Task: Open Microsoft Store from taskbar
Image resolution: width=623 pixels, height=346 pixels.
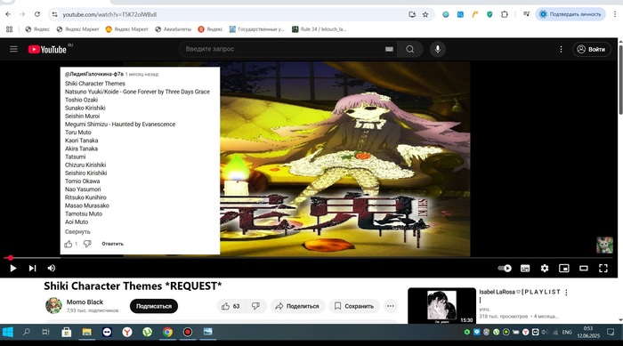Action: (67, 332)
